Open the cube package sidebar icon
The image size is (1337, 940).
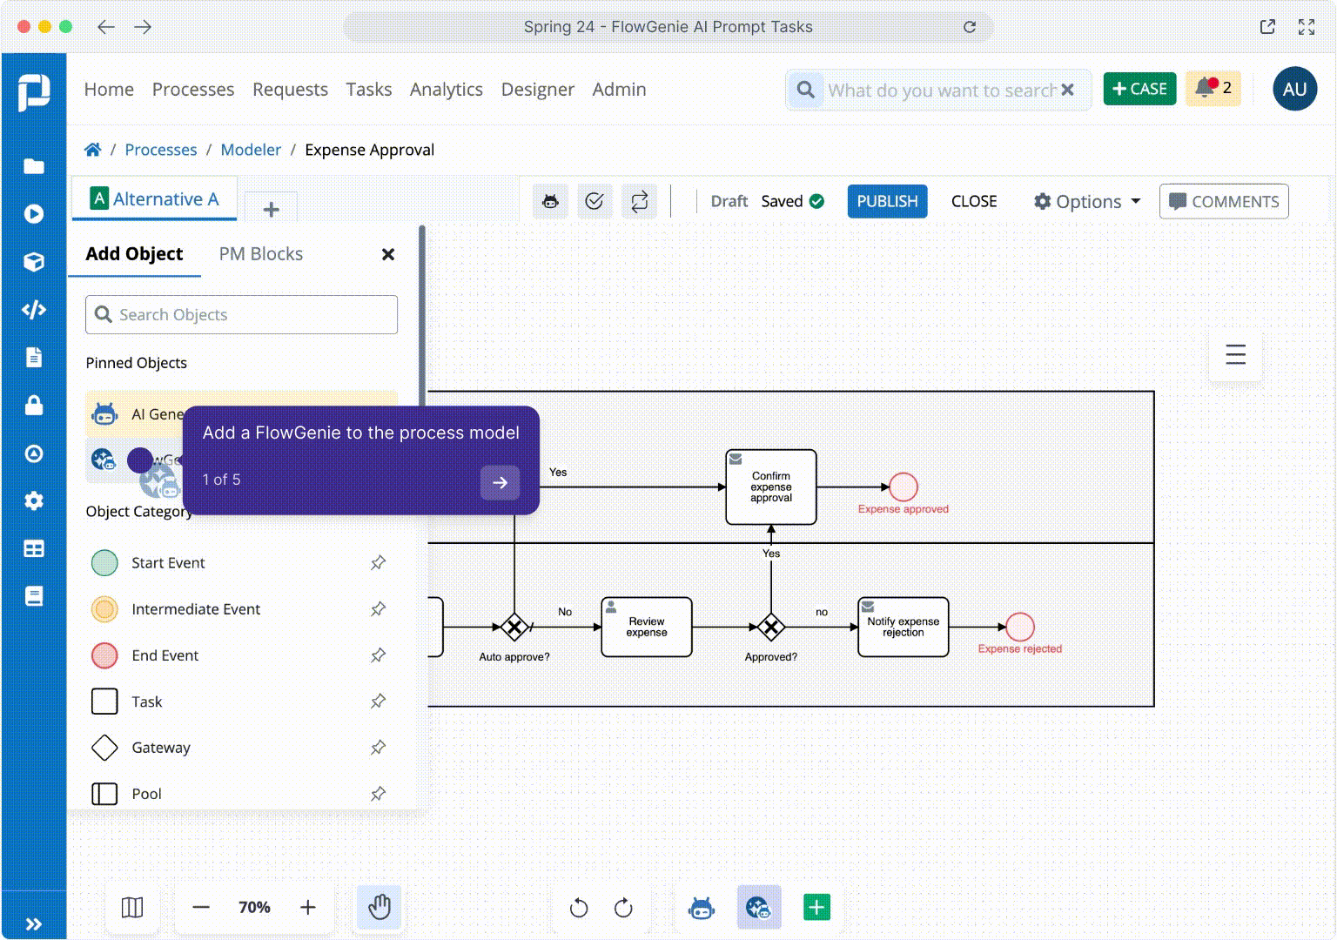click(x=34, y=262)
